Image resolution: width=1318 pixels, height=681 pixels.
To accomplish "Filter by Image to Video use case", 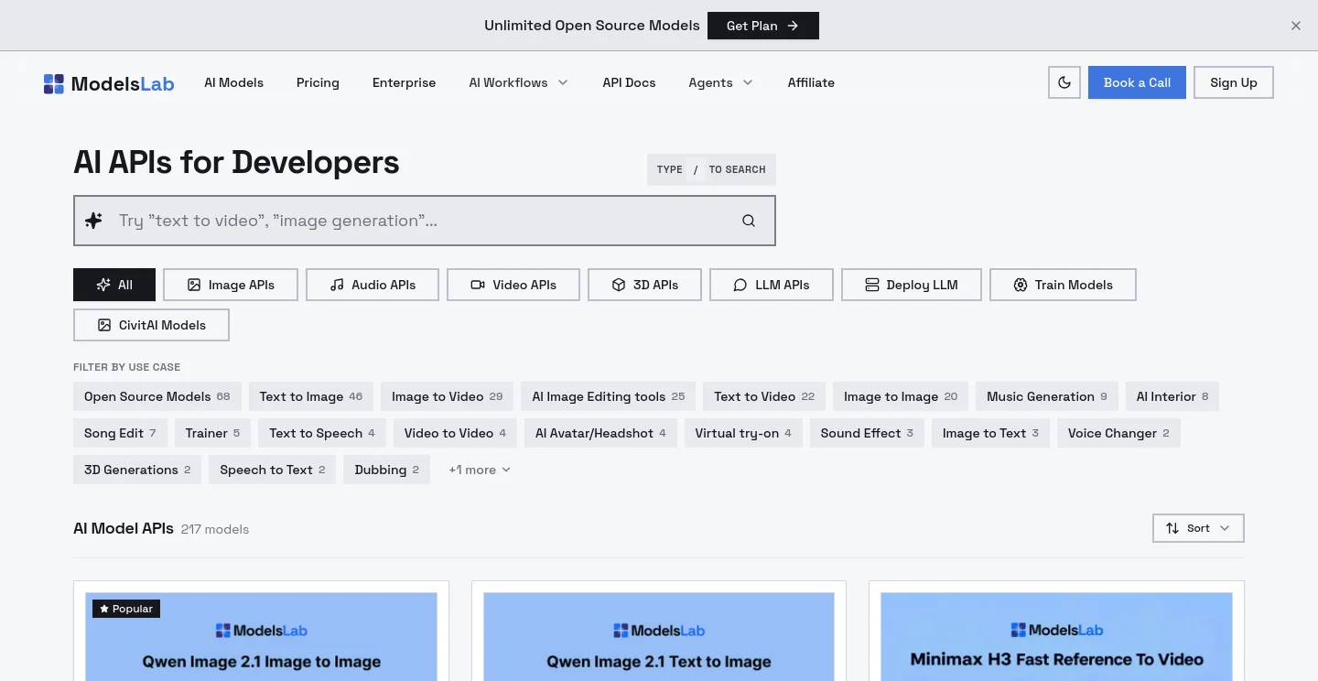I will pyautogui.click(x=448, y=396).
